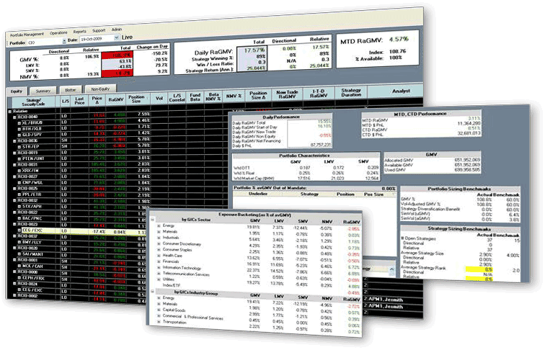Click the scroll-up arrow beside Strategy Sizing panel
Viewport: 545px width, 350px height.
point(391,269)
